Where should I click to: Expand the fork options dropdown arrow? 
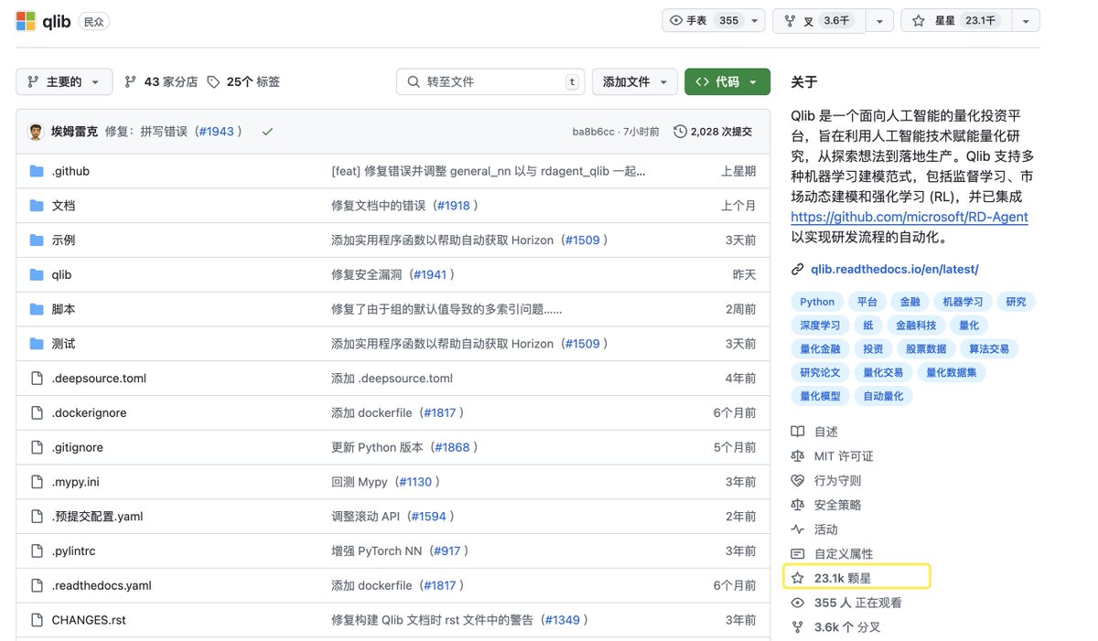(879, 21)
